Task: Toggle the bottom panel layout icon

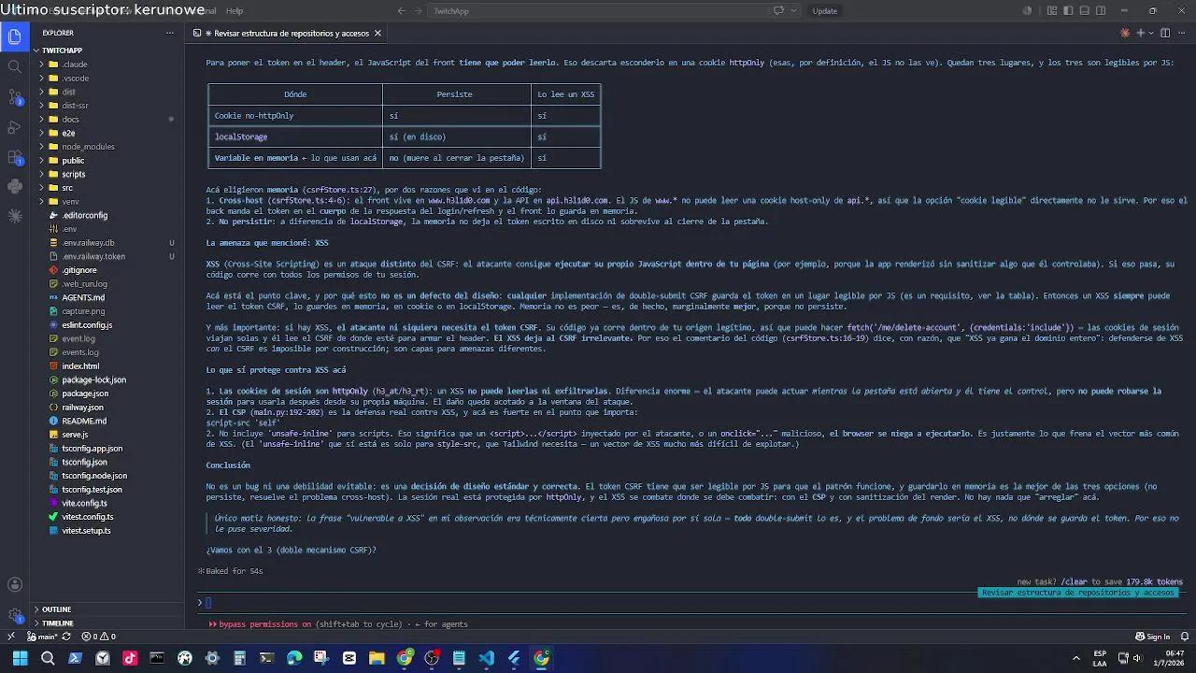Action: (1084, 10)
